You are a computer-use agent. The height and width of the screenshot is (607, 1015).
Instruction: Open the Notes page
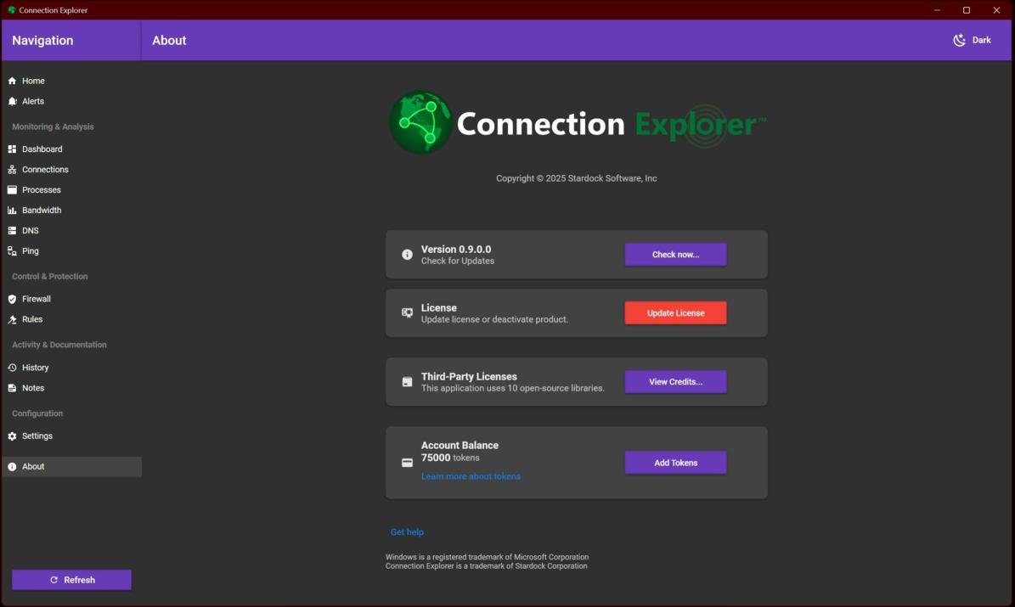[33, 388]
